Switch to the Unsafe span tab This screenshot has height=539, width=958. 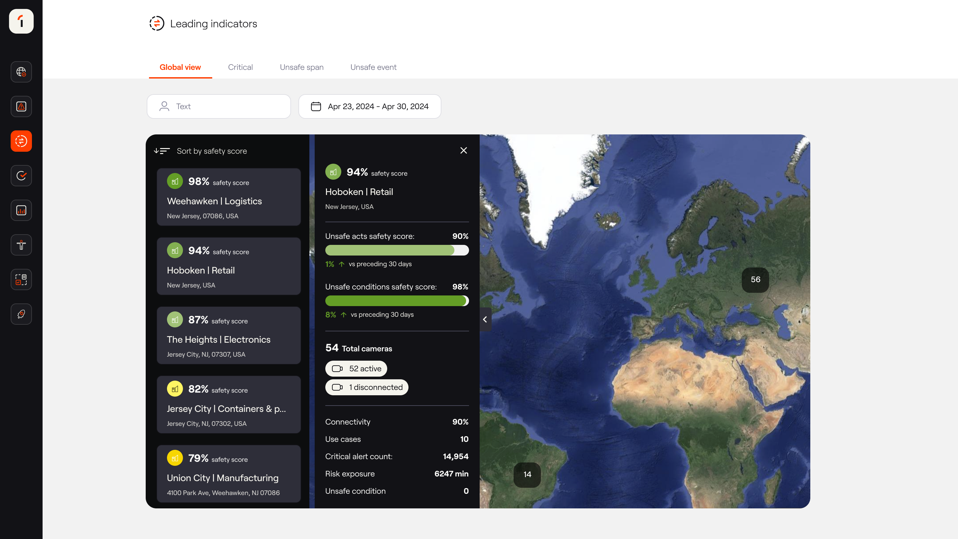302,67
